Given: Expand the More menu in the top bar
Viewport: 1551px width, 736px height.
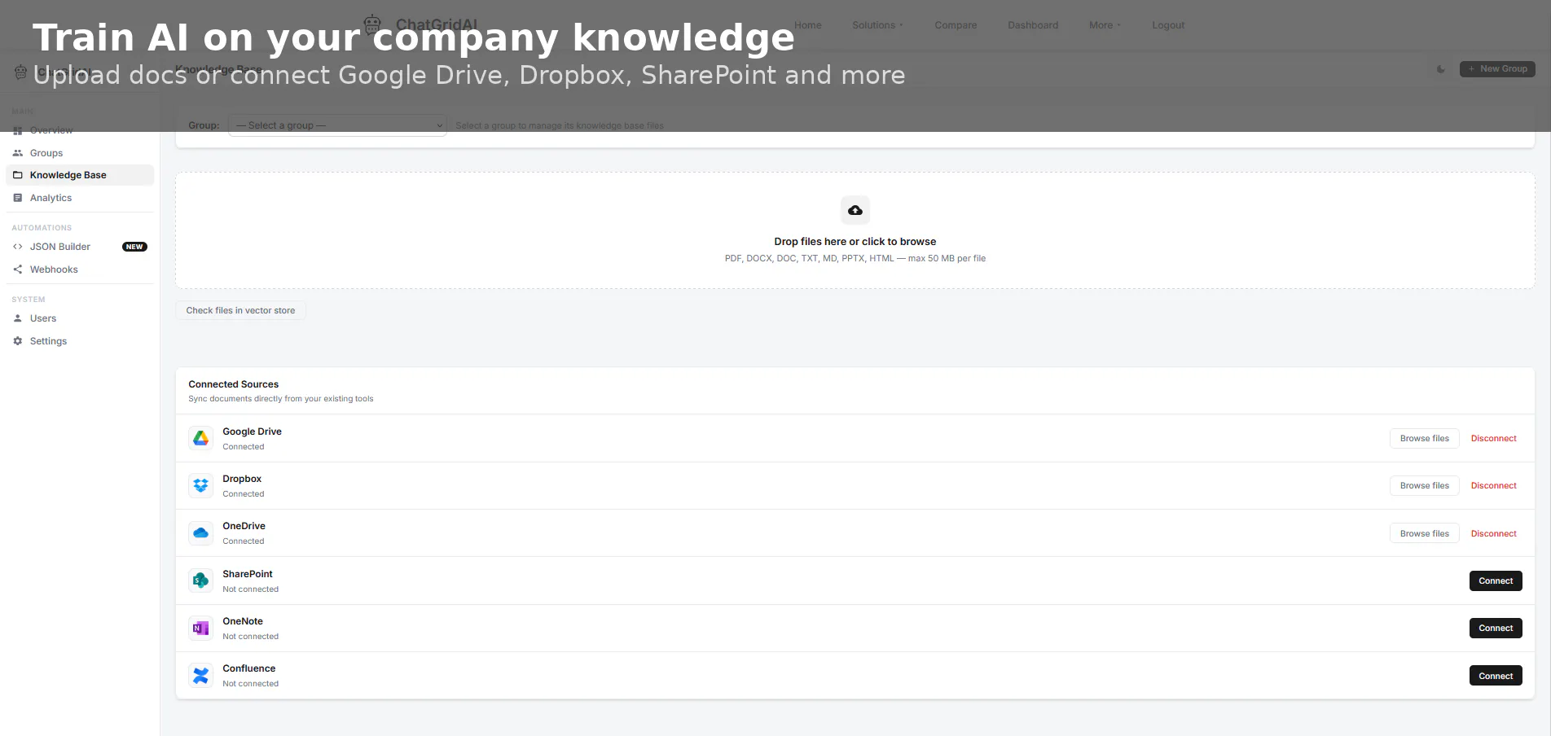Looking at the screenshot, I should (x=1105, y=25).
